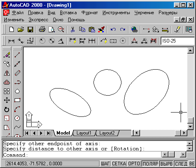Click the Paste clipboard icon
This screenshot has height=168, width=196.
[x=92, y=30]
